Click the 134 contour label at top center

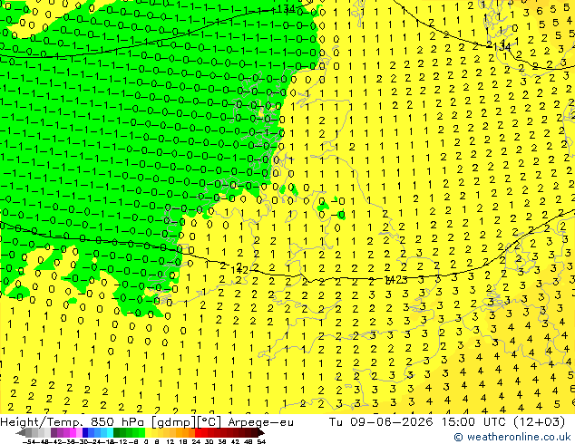[x=286, y=9]
